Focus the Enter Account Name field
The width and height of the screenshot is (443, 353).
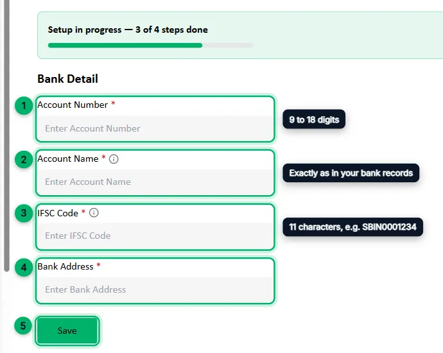pos(155,182)
